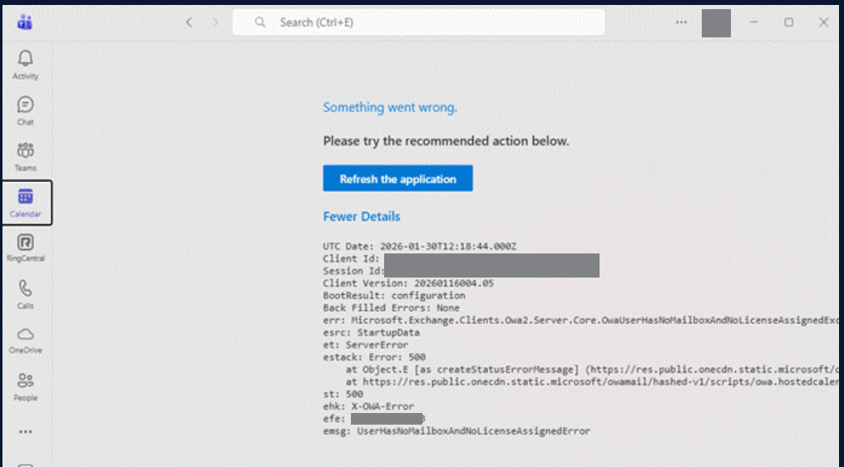The width and height of the screenshot is (844, 467).
Task: Click the ehk: X-OWA-Error line
Action: click(x=368, y=406)
